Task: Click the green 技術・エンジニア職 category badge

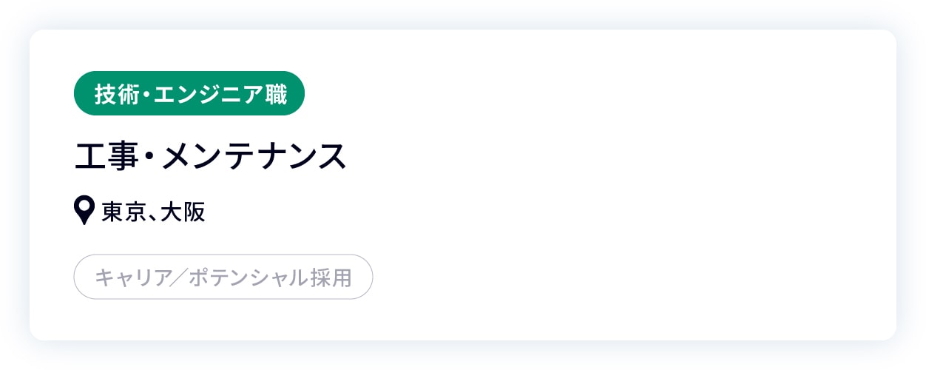Action: (x=189, y=94)
